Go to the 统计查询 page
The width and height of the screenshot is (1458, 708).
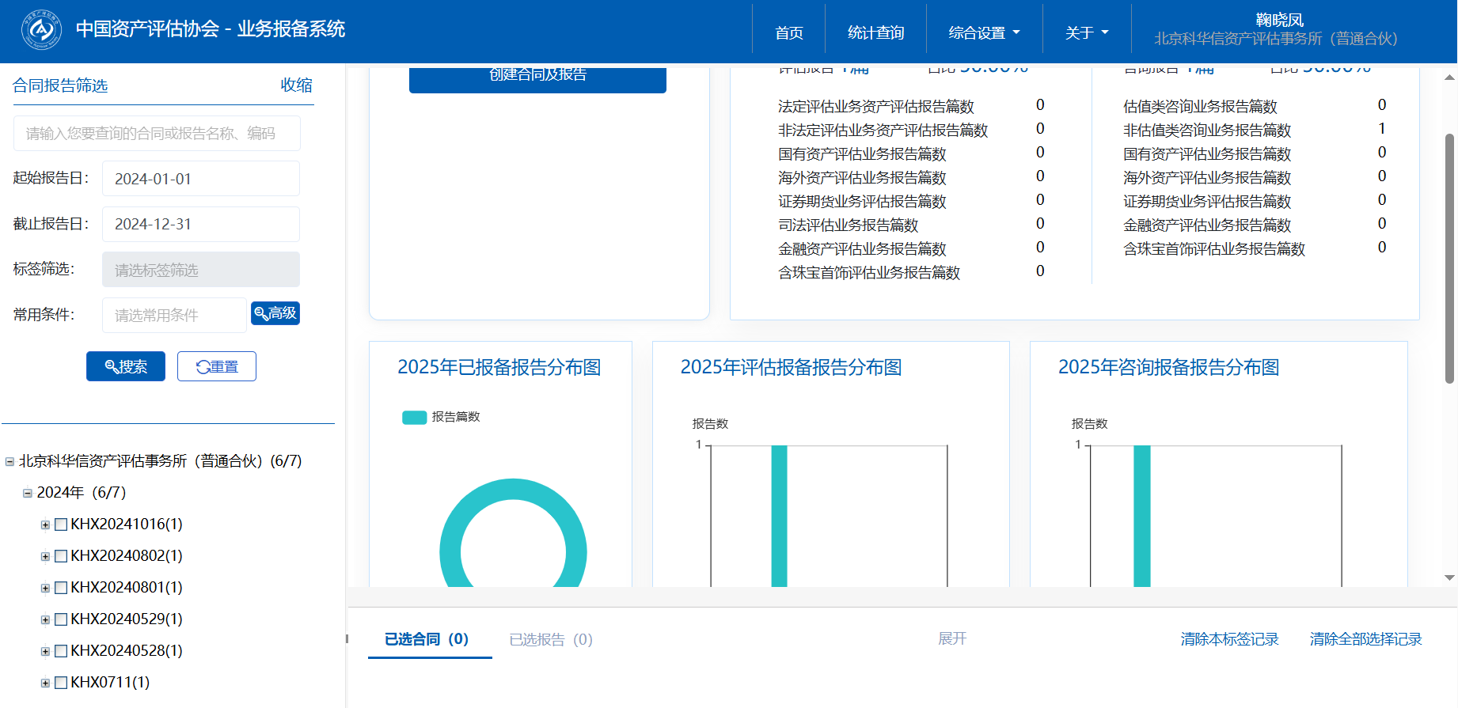click(875, 32)
